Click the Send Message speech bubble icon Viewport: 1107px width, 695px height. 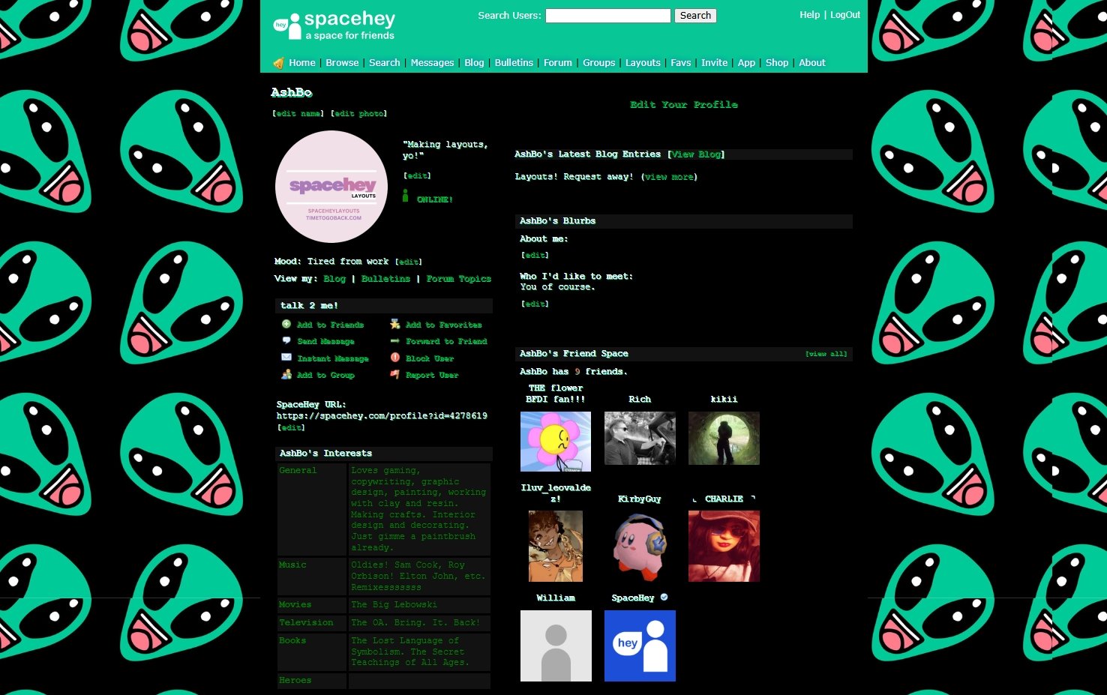286,340
